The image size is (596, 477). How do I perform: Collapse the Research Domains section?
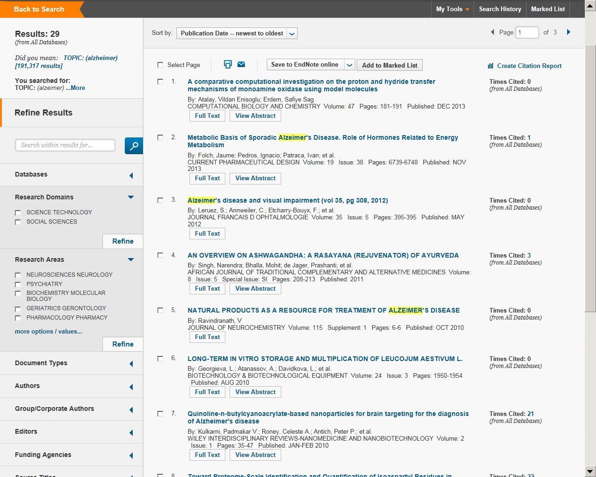(x=131, y=197)
